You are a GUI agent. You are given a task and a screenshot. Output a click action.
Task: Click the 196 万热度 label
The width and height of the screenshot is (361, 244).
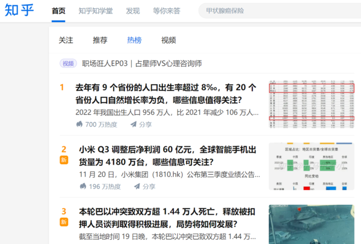tap(105, 186)
